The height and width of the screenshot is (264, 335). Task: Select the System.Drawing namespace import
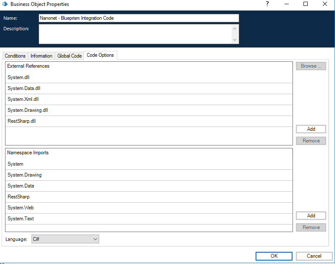tap(149, 175)
